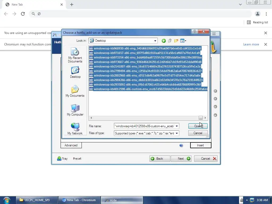Click nLite's move-to-bottom arrow icon
Viewport: 272px width, 204px height.
point(215,115)
